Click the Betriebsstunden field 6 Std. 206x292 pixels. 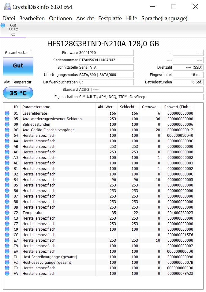click(x=188, y=82)
